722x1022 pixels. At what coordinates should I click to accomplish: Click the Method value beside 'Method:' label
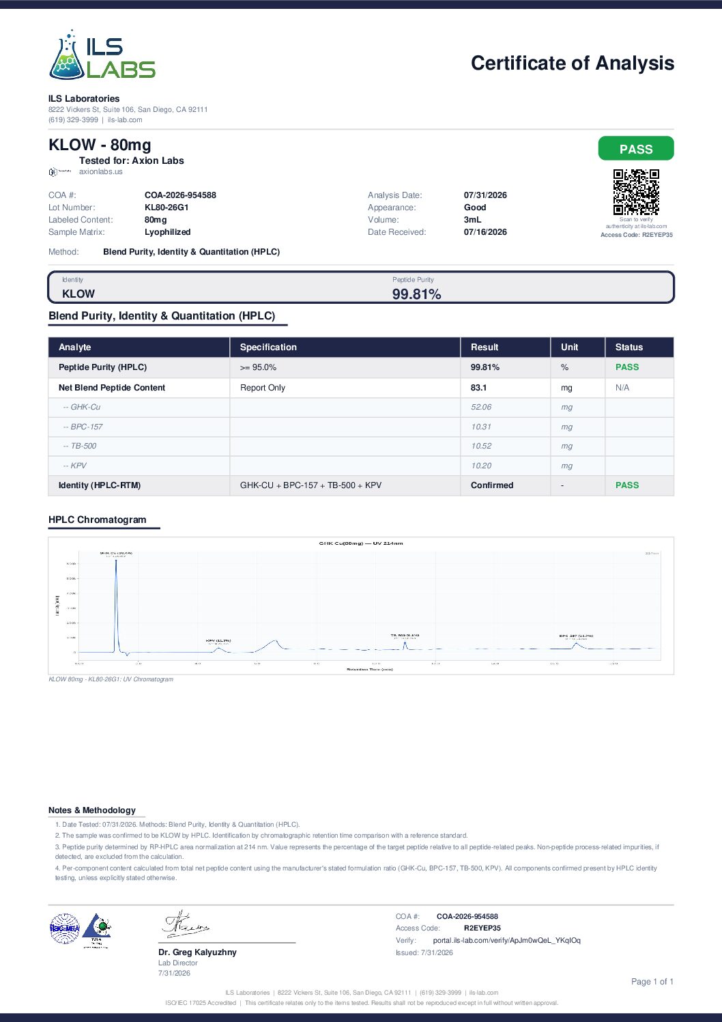point(192,252)
